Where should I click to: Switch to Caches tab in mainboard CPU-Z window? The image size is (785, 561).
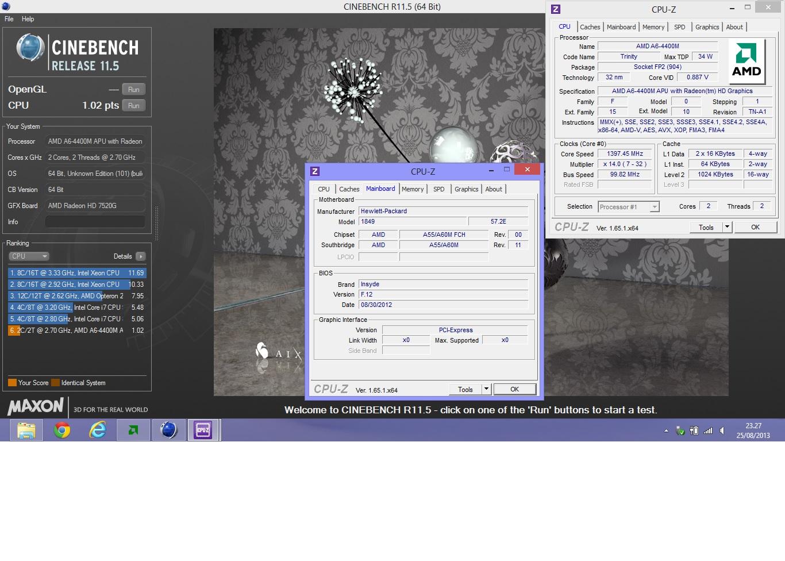[x=349, y=189]
